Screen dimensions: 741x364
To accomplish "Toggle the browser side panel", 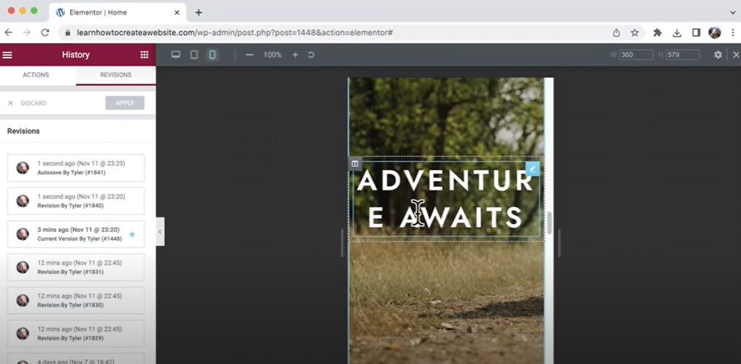I will 696,33.
